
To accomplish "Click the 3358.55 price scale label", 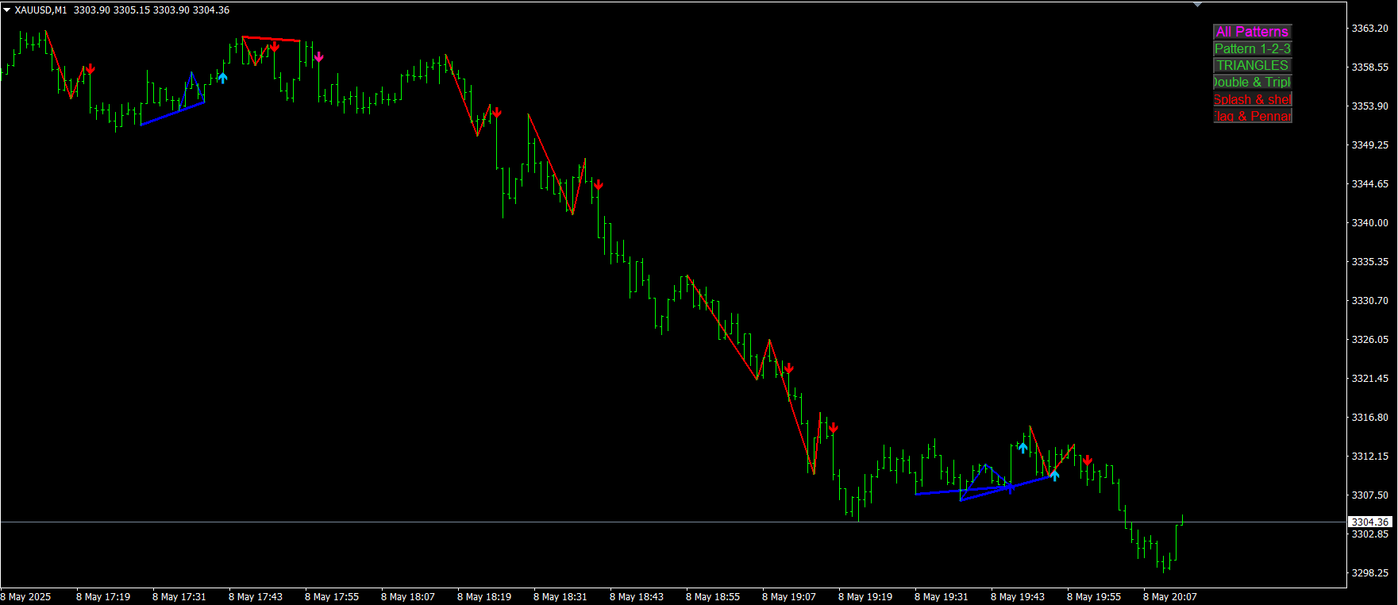I will tap(1369, 67).
